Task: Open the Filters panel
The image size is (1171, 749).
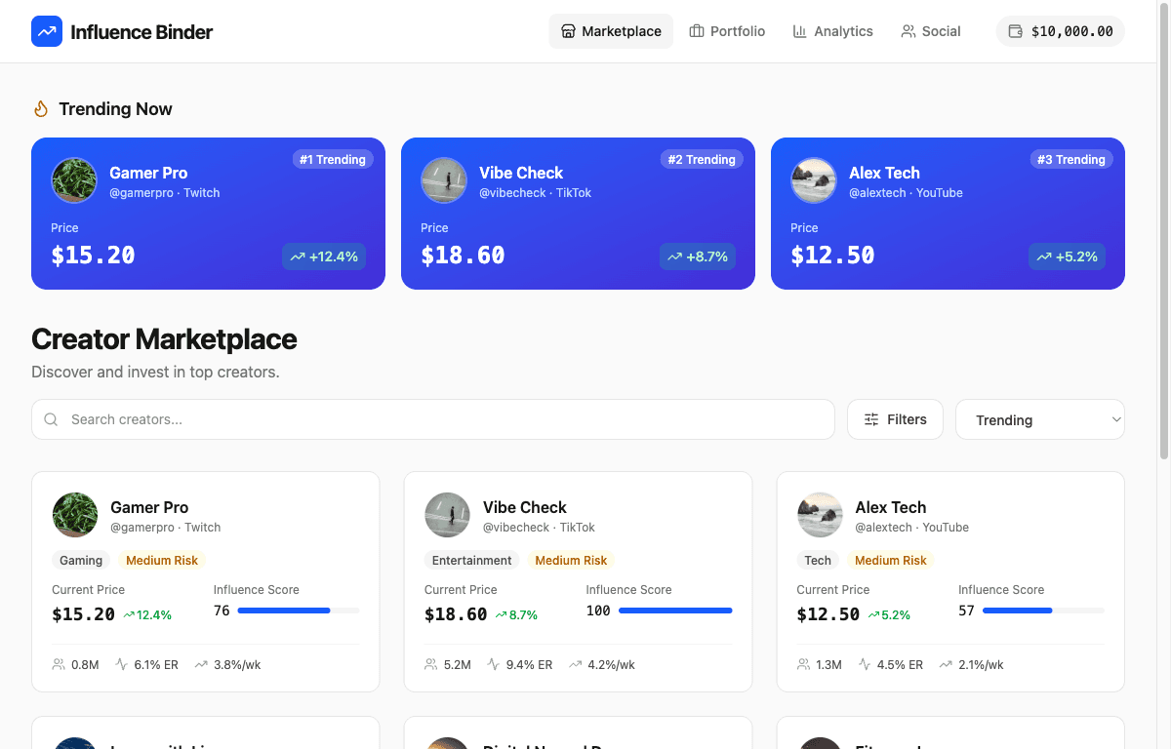Action: (895, 419)
